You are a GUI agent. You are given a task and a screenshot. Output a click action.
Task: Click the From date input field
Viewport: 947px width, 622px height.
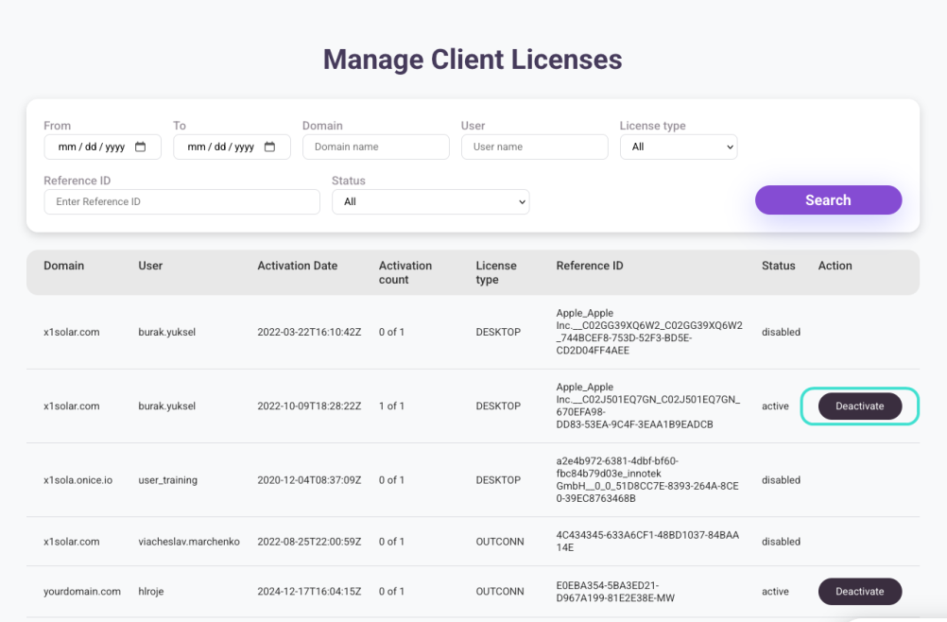click(92, 147)
